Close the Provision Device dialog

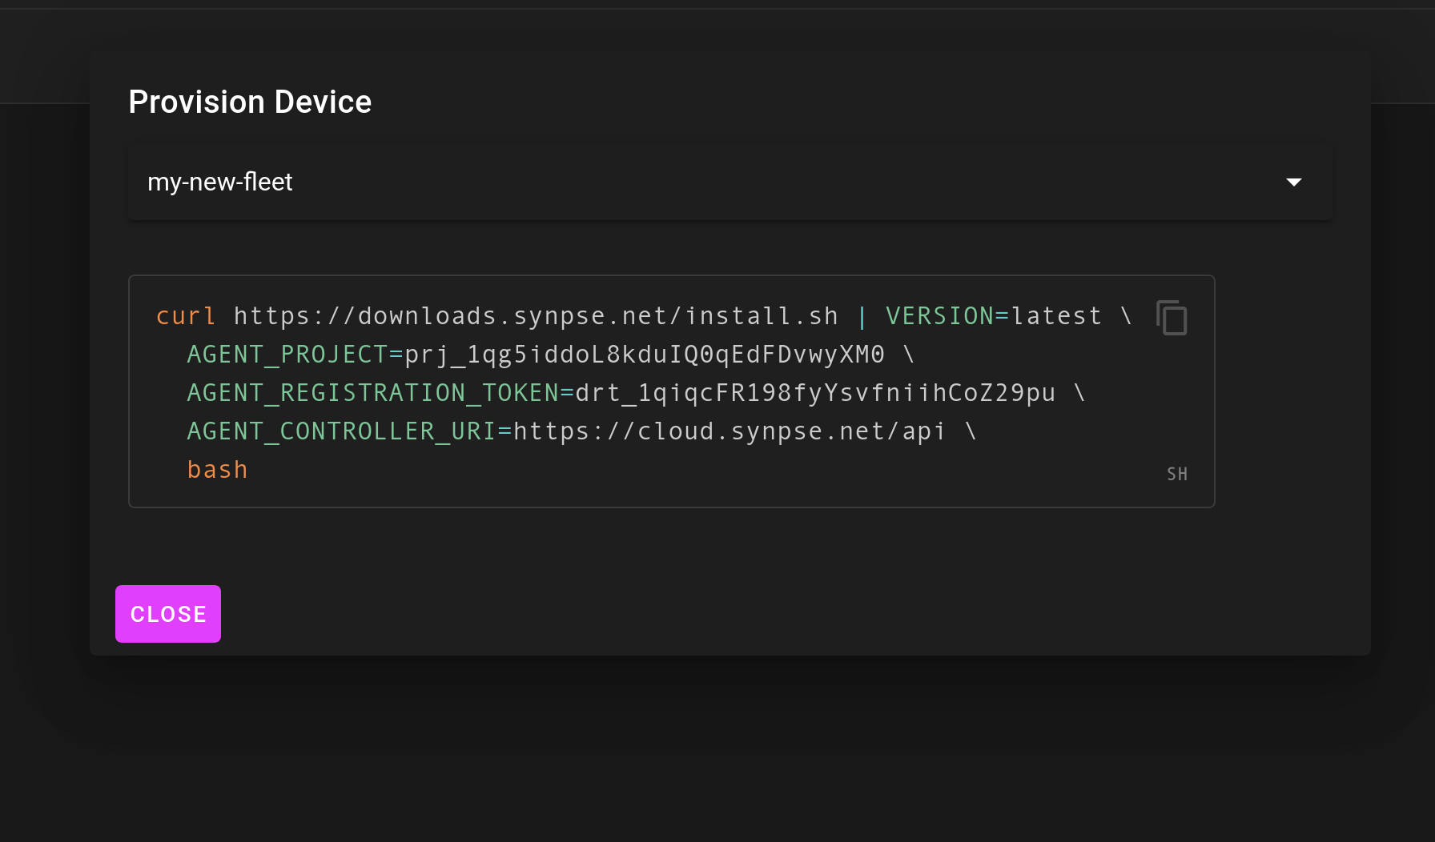coord(167,614)
